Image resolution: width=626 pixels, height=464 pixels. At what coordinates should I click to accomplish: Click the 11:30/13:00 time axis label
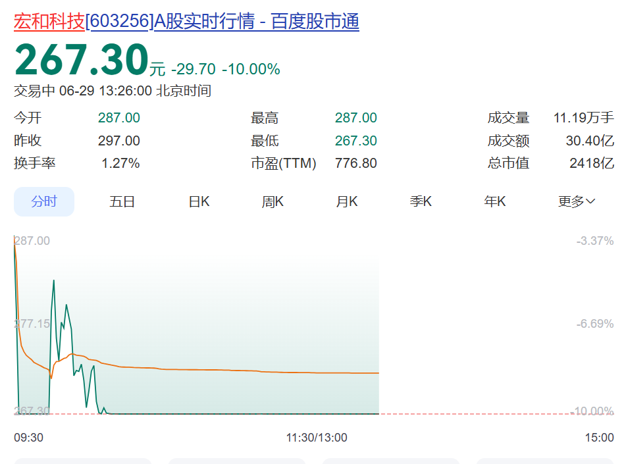pyautogui.click(x=317, y=438)
